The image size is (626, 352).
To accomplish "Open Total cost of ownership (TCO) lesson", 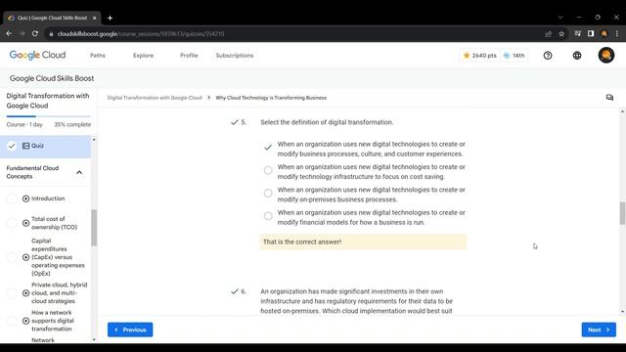I will 55,223.
